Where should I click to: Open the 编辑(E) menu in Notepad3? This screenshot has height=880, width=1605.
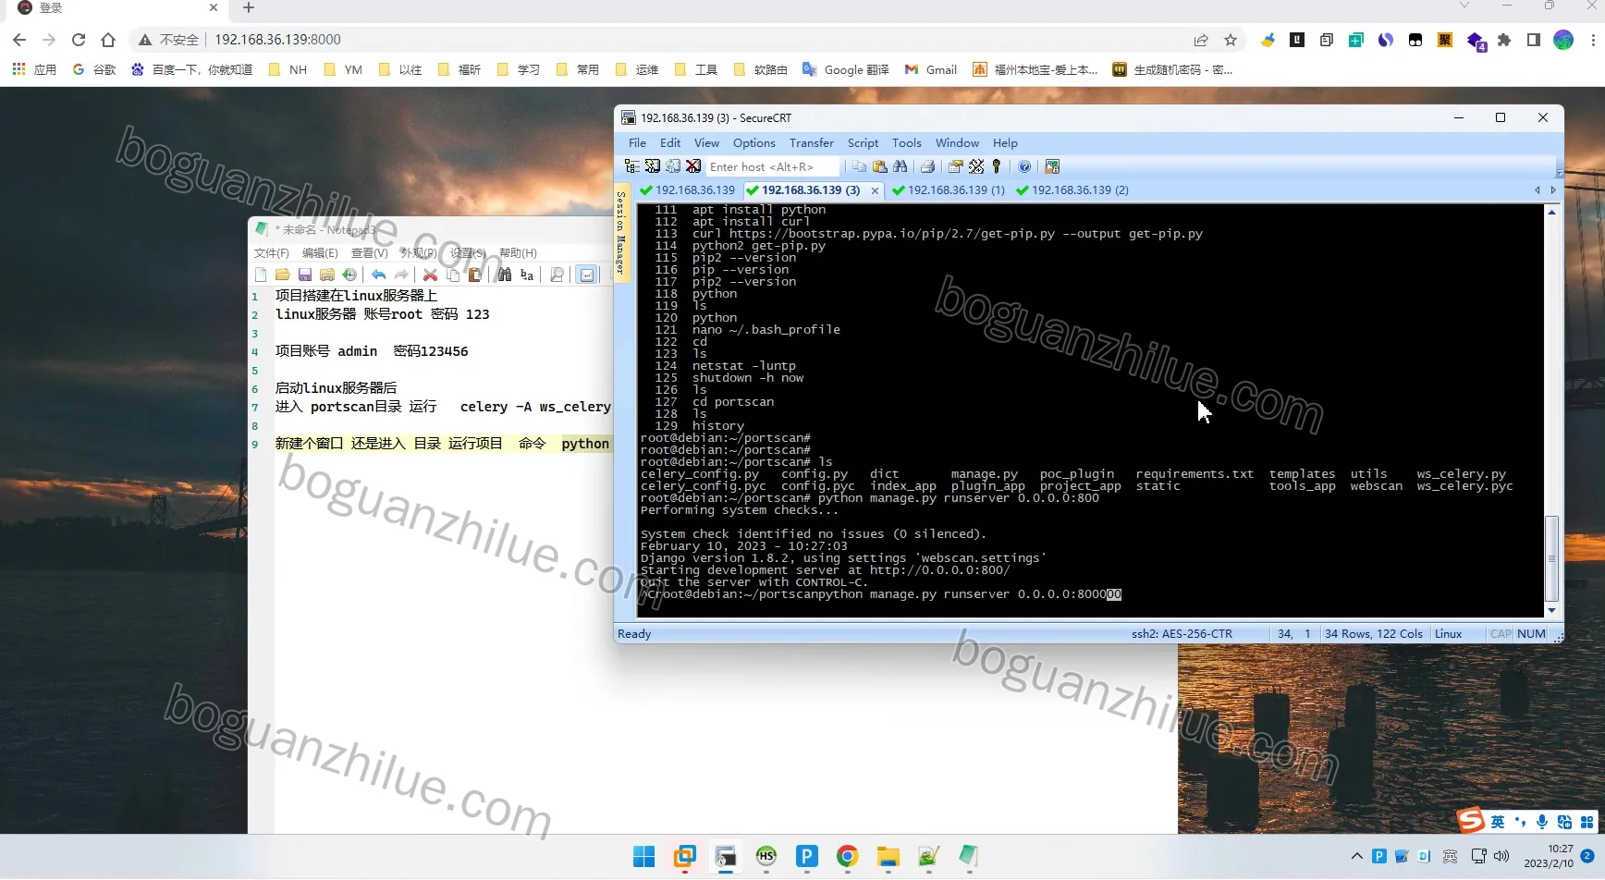[320, 253]
